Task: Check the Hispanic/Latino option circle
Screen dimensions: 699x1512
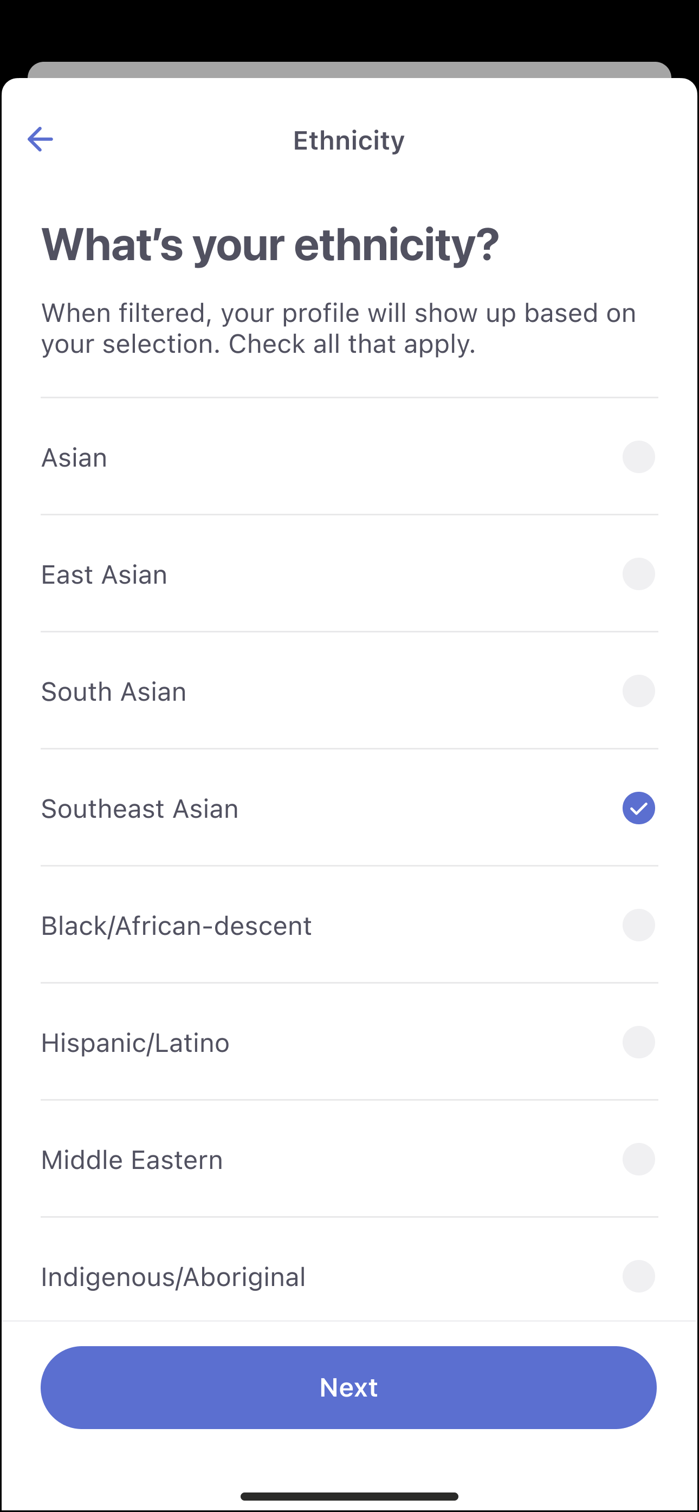Action: click(638, 1043)
